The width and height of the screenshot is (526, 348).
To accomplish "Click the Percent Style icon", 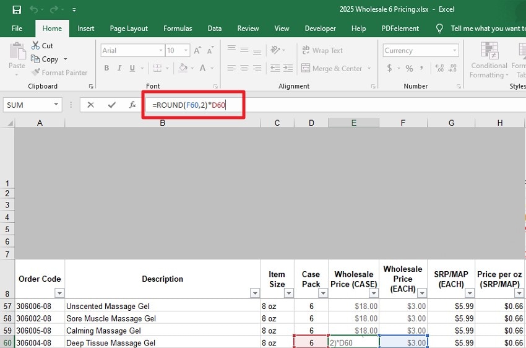I will click(x=409, y=69).
